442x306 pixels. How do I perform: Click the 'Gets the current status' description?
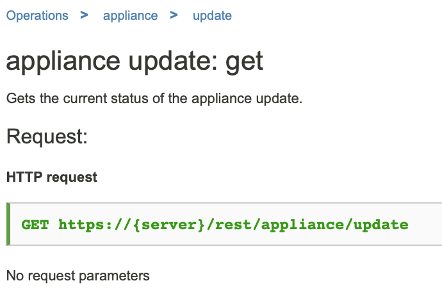(x=154, y=99)
